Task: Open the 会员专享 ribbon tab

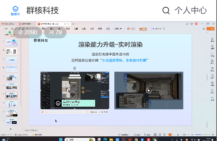Action: click(118, 29)
